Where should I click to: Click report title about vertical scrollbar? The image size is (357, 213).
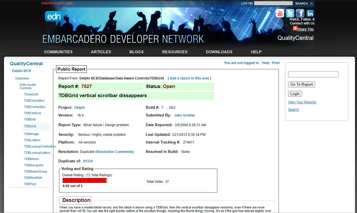103,96
